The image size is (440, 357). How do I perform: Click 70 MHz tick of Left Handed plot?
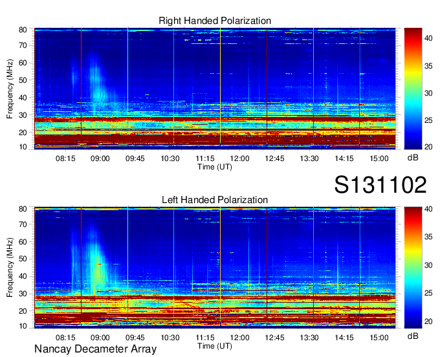click(23, 224)
